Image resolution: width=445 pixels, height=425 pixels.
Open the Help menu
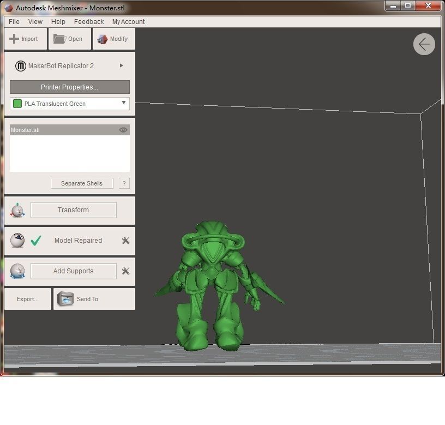[x=58, y=22]
